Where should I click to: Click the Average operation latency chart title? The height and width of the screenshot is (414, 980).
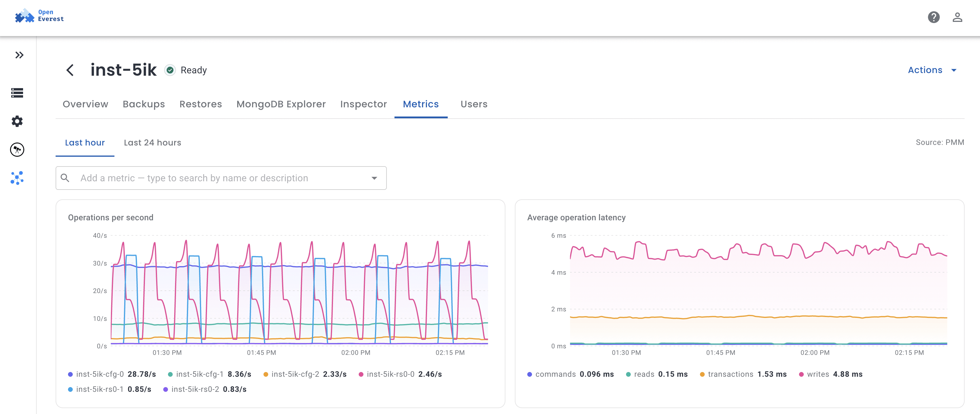576,217
